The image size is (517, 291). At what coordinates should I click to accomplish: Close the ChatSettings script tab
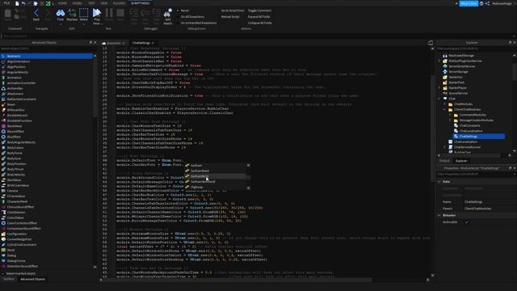click(x=153, y=43)
